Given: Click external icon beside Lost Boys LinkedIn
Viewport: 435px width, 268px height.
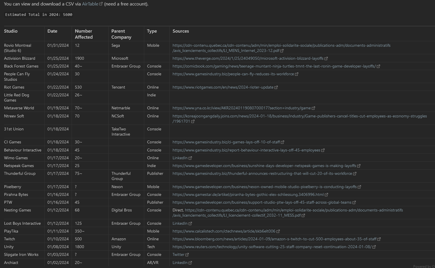Looking at the screenshot, I should (190, 224).
